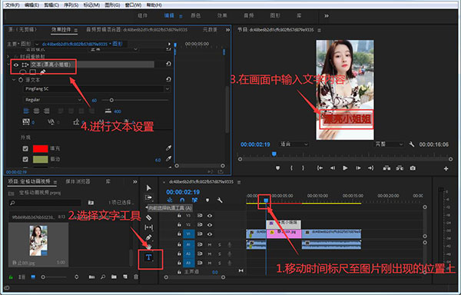Go to In point in Program monitor
461x295 pixels.
(x=320, y=168)
